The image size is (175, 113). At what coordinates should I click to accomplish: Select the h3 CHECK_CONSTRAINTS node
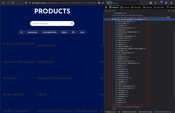125,22
